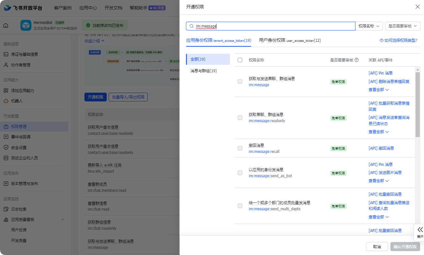424x255 pixels.
Task: Open the 是否需要审核 filter dropdown
Action: 403,26
